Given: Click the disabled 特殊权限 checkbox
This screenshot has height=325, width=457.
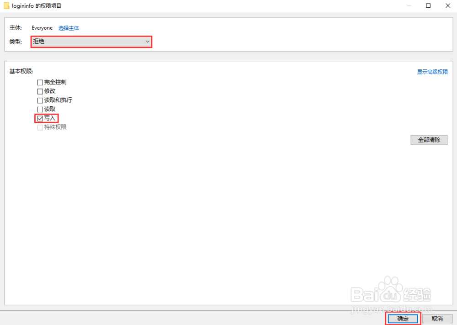Looking at the screenshot, I should point(40,127).
